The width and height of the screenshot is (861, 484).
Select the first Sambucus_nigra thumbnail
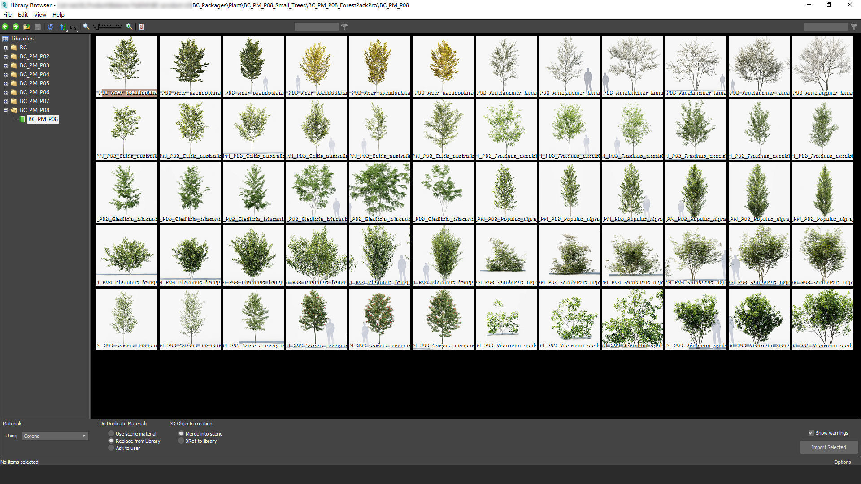(506, 256)
